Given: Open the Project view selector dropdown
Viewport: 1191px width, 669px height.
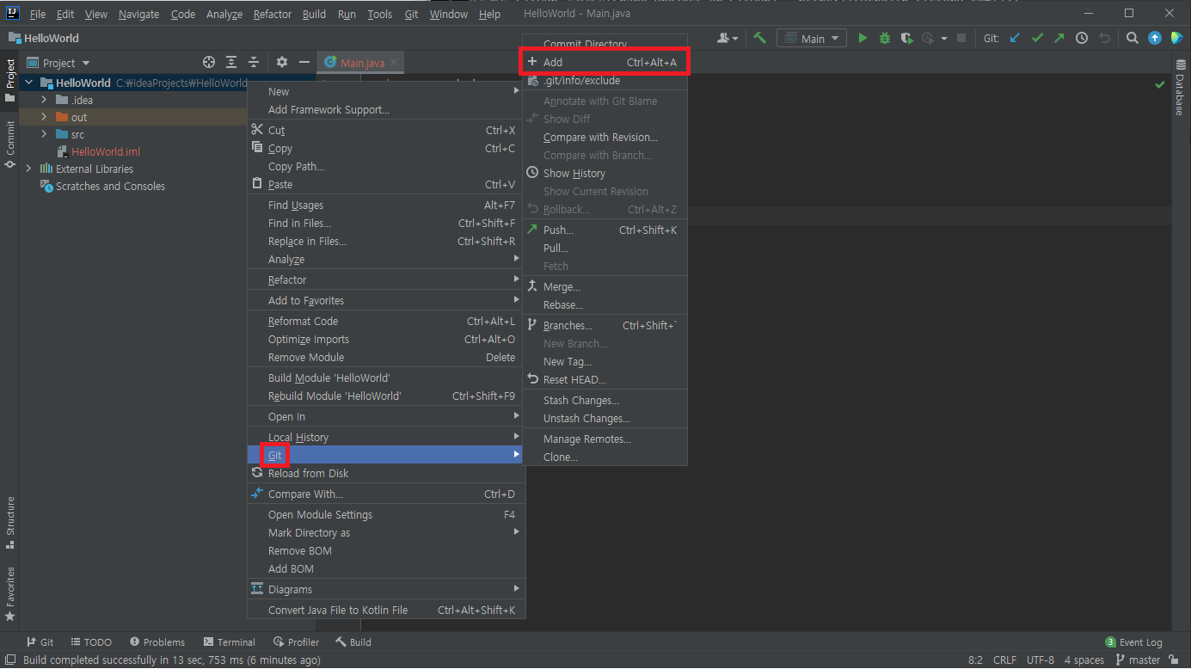Looking at the screenshot, I should point(58,63).
